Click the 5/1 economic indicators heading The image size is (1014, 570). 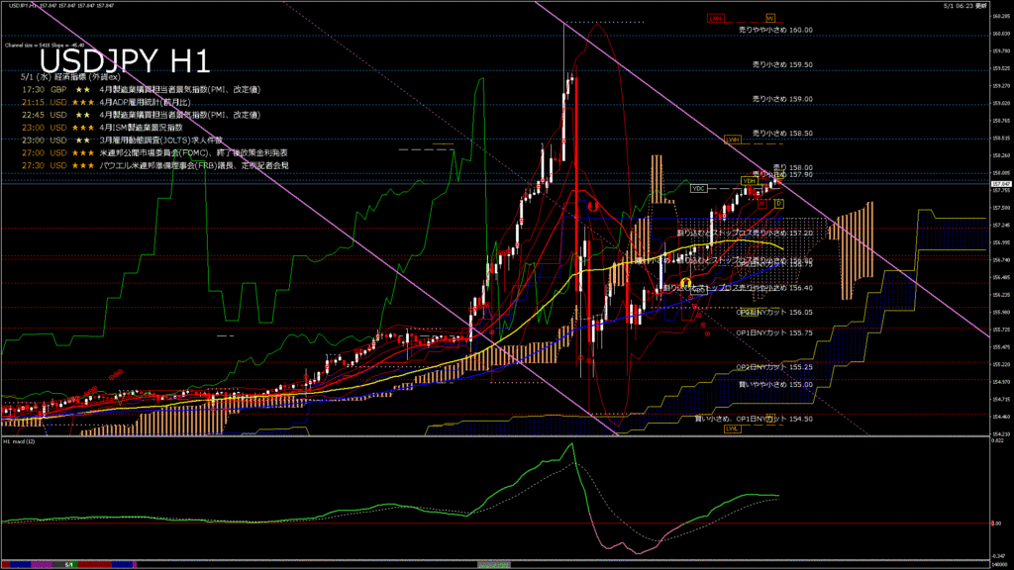pyautogui.click(x=70, y=77)
